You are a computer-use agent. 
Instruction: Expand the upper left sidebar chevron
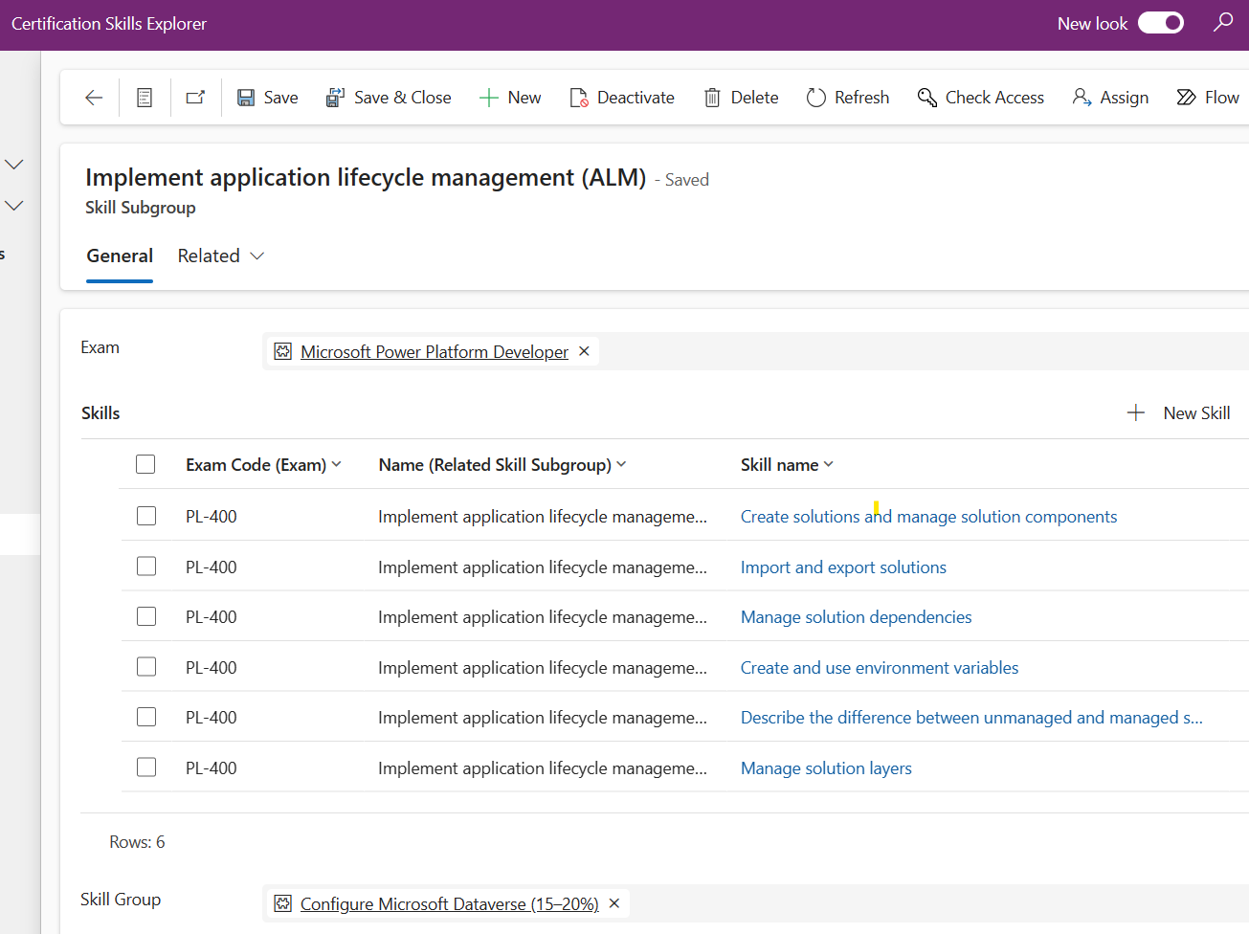(14, 165)
